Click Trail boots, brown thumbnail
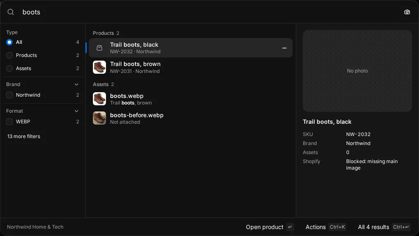 [99, 67]
